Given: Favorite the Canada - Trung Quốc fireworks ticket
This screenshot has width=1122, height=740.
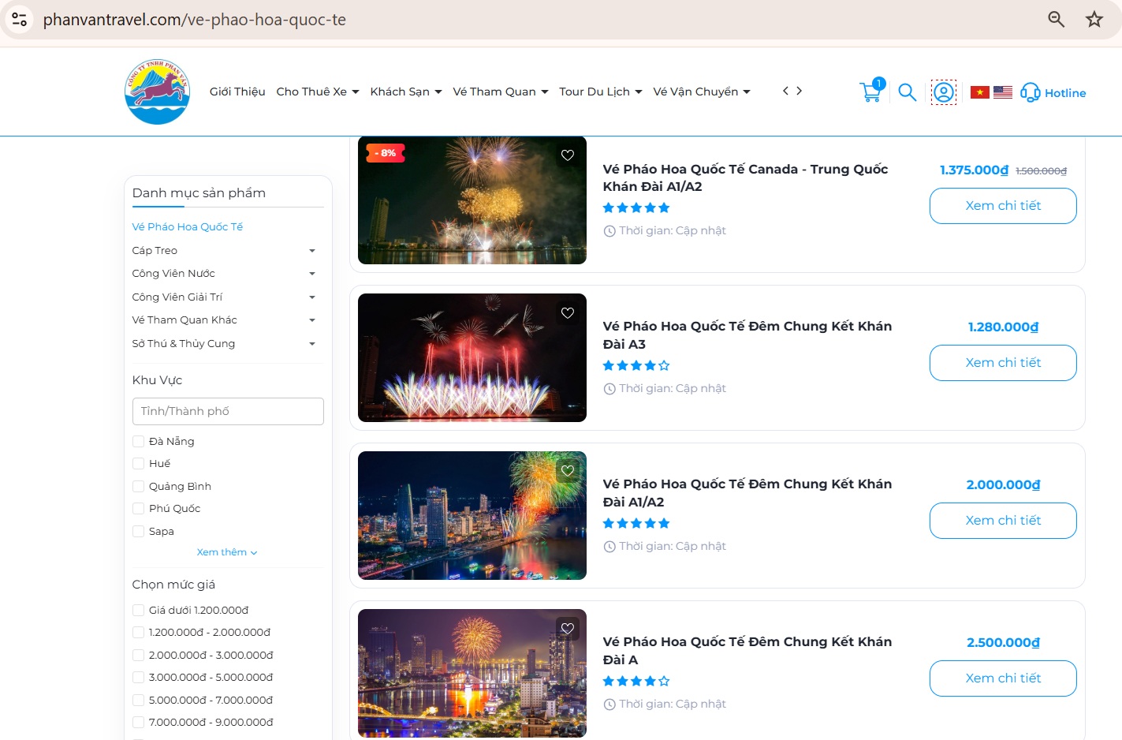Looking at the screenshot, I should (x=567, y=155).
